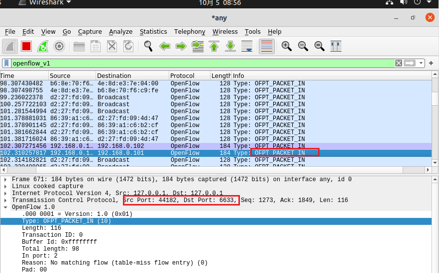Go to specified packet icon
This screenshot has height=273, width=439.
tap(198, 46)
